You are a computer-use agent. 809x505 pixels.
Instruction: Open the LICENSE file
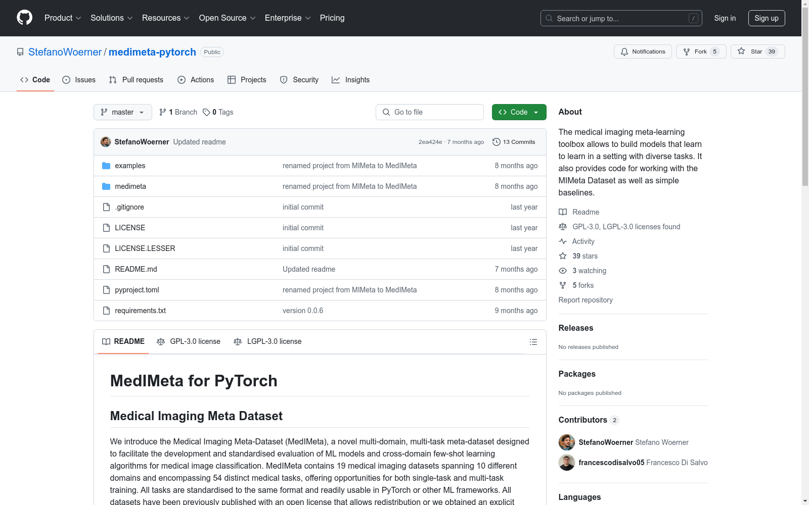click(x=130, y=228)
